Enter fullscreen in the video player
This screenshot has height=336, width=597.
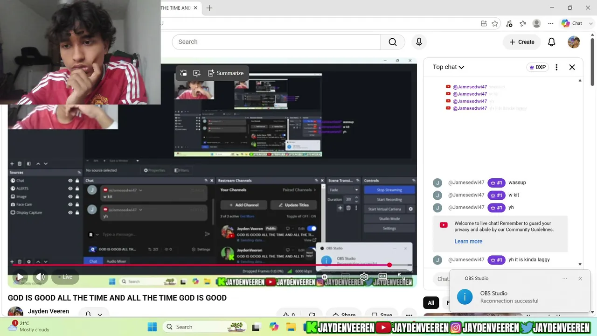point(401,277)
